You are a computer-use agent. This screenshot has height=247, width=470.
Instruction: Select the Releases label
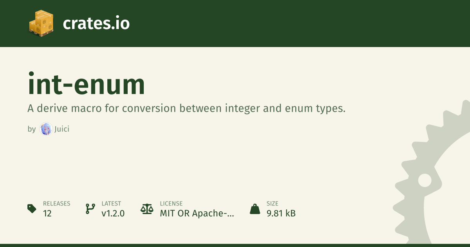56,203
